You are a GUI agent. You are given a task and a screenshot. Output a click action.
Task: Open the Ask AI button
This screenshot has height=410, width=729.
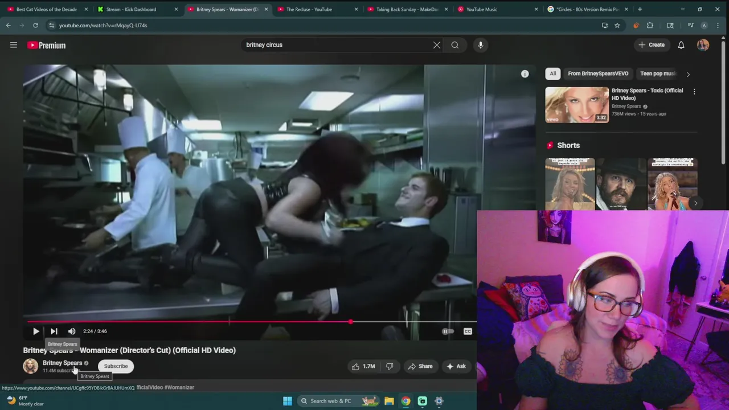(x=456, y=366)
